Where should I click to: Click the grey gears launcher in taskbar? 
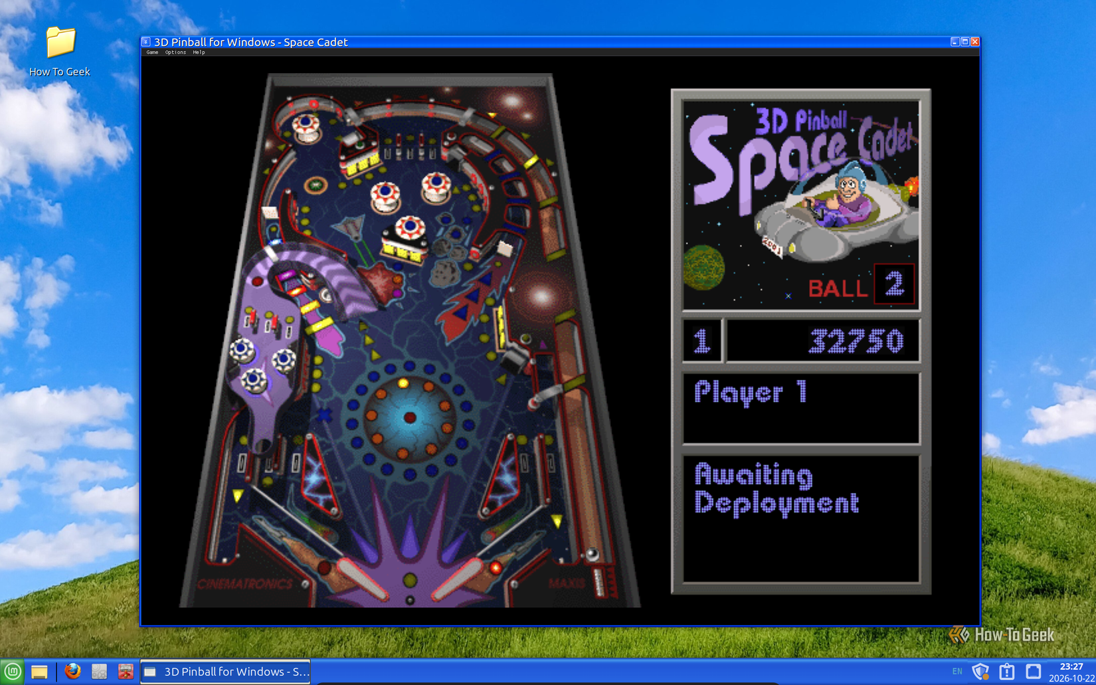click(99, 672)
